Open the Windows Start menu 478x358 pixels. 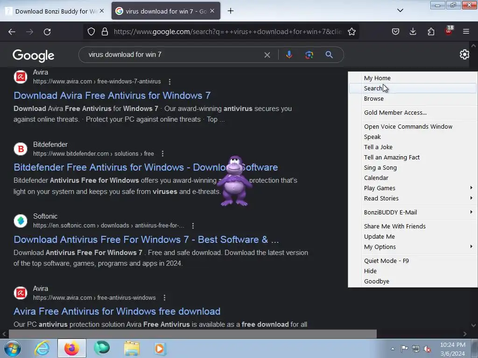12,349
